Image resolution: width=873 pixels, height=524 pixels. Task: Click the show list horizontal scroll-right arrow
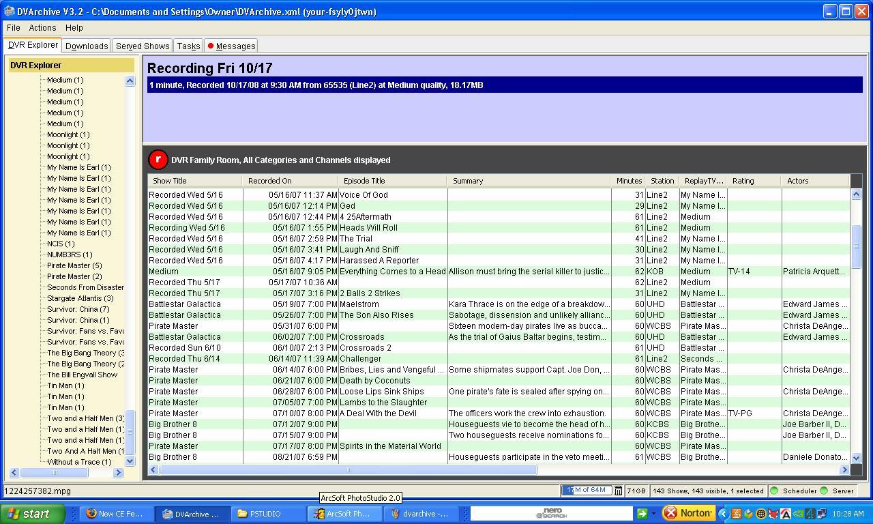coord(844,469)
